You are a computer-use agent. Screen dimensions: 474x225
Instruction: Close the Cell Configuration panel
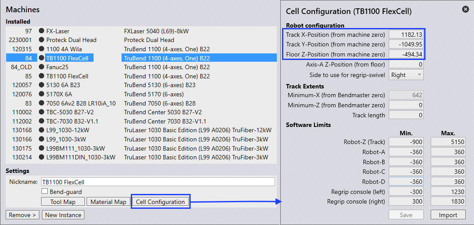[x=466, y=9]
